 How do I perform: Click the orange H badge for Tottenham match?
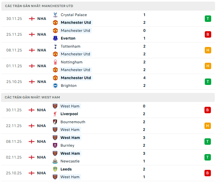pyautogui.click(x=208, y=50)
